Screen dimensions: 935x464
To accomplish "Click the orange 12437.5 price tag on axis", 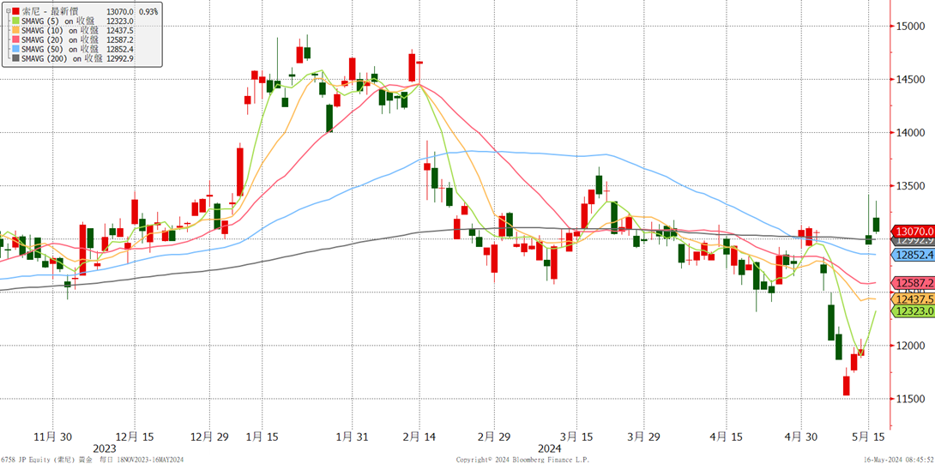I will (913, 298).
